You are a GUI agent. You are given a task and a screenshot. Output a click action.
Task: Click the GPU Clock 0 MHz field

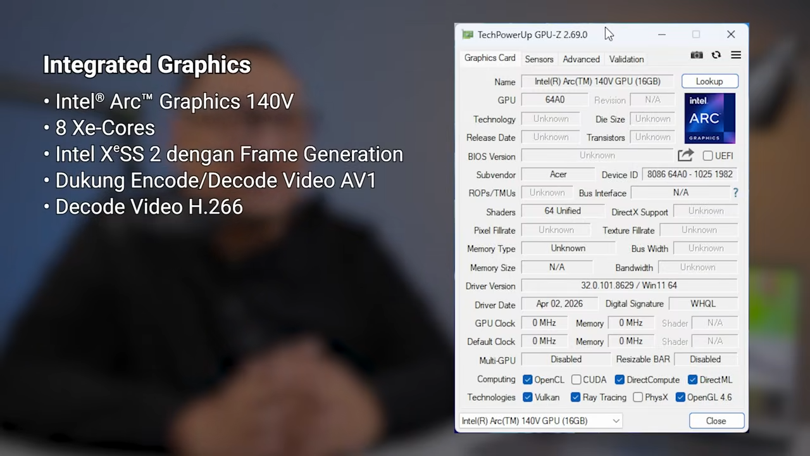pyautogui.click(x=544, y=323)
